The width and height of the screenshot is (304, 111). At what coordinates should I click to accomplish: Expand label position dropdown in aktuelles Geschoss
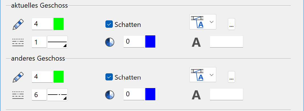[203, 22]
